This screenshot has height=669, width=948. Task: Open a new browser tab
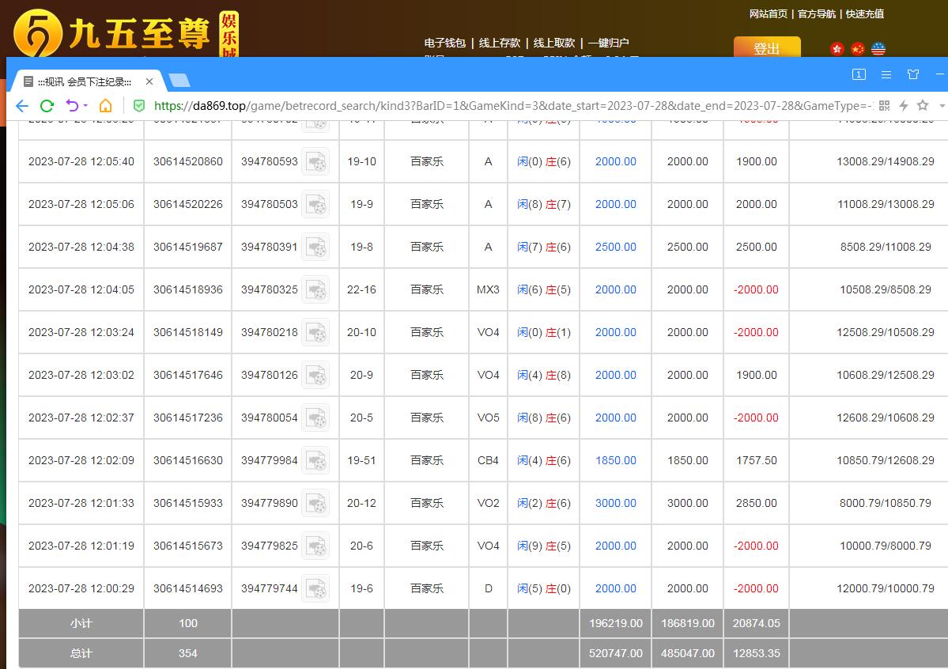pos(179,81)
